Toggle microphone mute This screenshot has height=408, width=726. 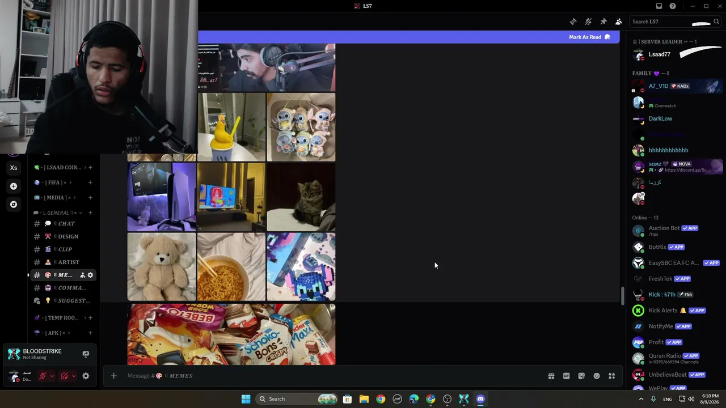(42, 376)
